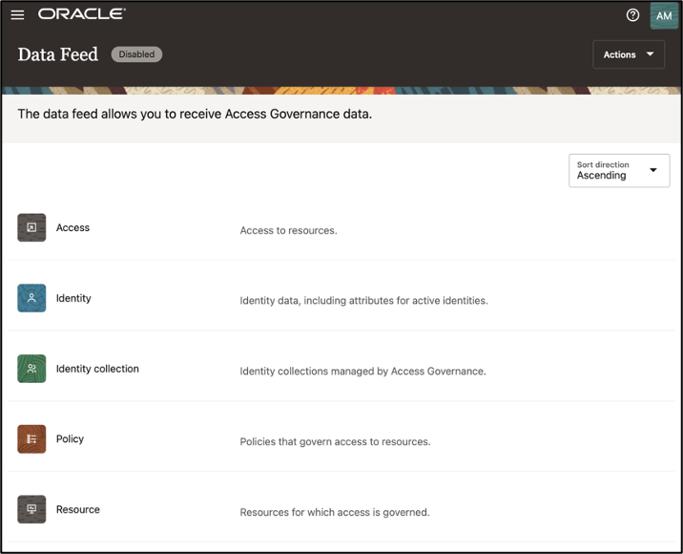The width and height of the screenshot is (683, 554).
Task: Expand the Sort direction Ascending dropdown
Action: (619, 171)
